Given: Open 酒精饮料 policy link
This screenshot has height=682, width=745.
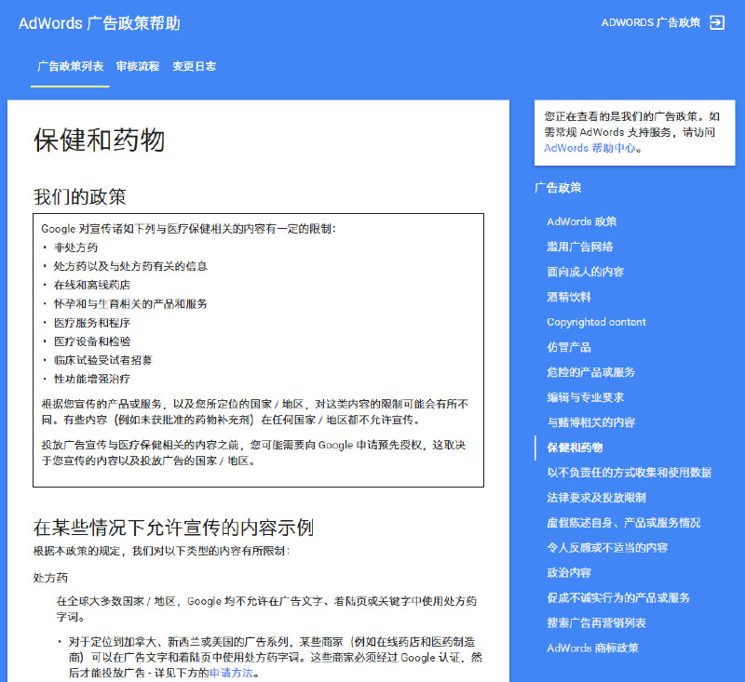Looking at the screenshot, I should pyautogui.click(x=569, y=297).
